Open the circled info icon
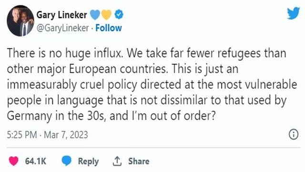This screenshot has height=172, width=305. pyautogui.click(x=294, y=134)
